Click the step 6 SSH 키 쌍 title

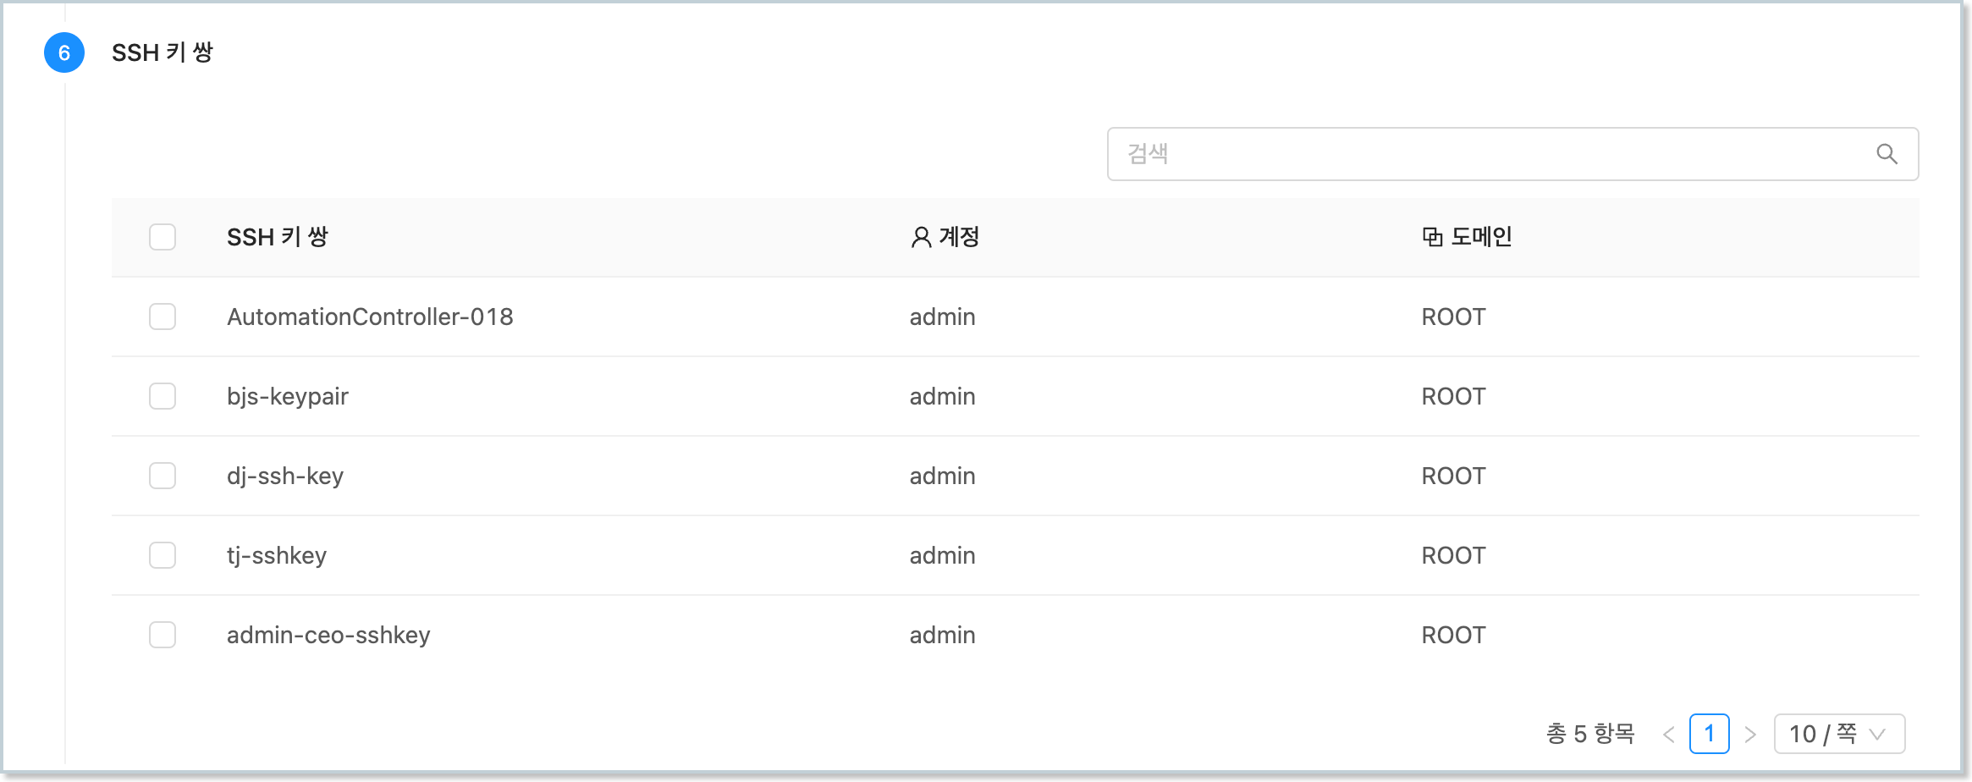pos(162,52)
